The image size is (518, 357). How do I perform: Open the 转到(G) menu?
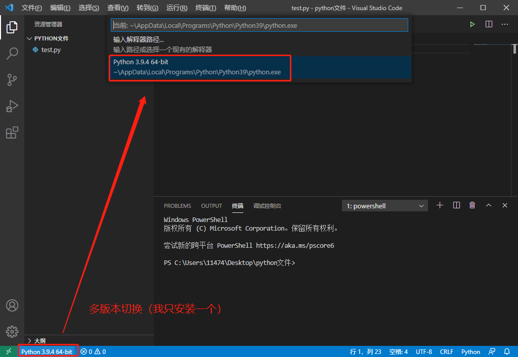pos(147,8)
